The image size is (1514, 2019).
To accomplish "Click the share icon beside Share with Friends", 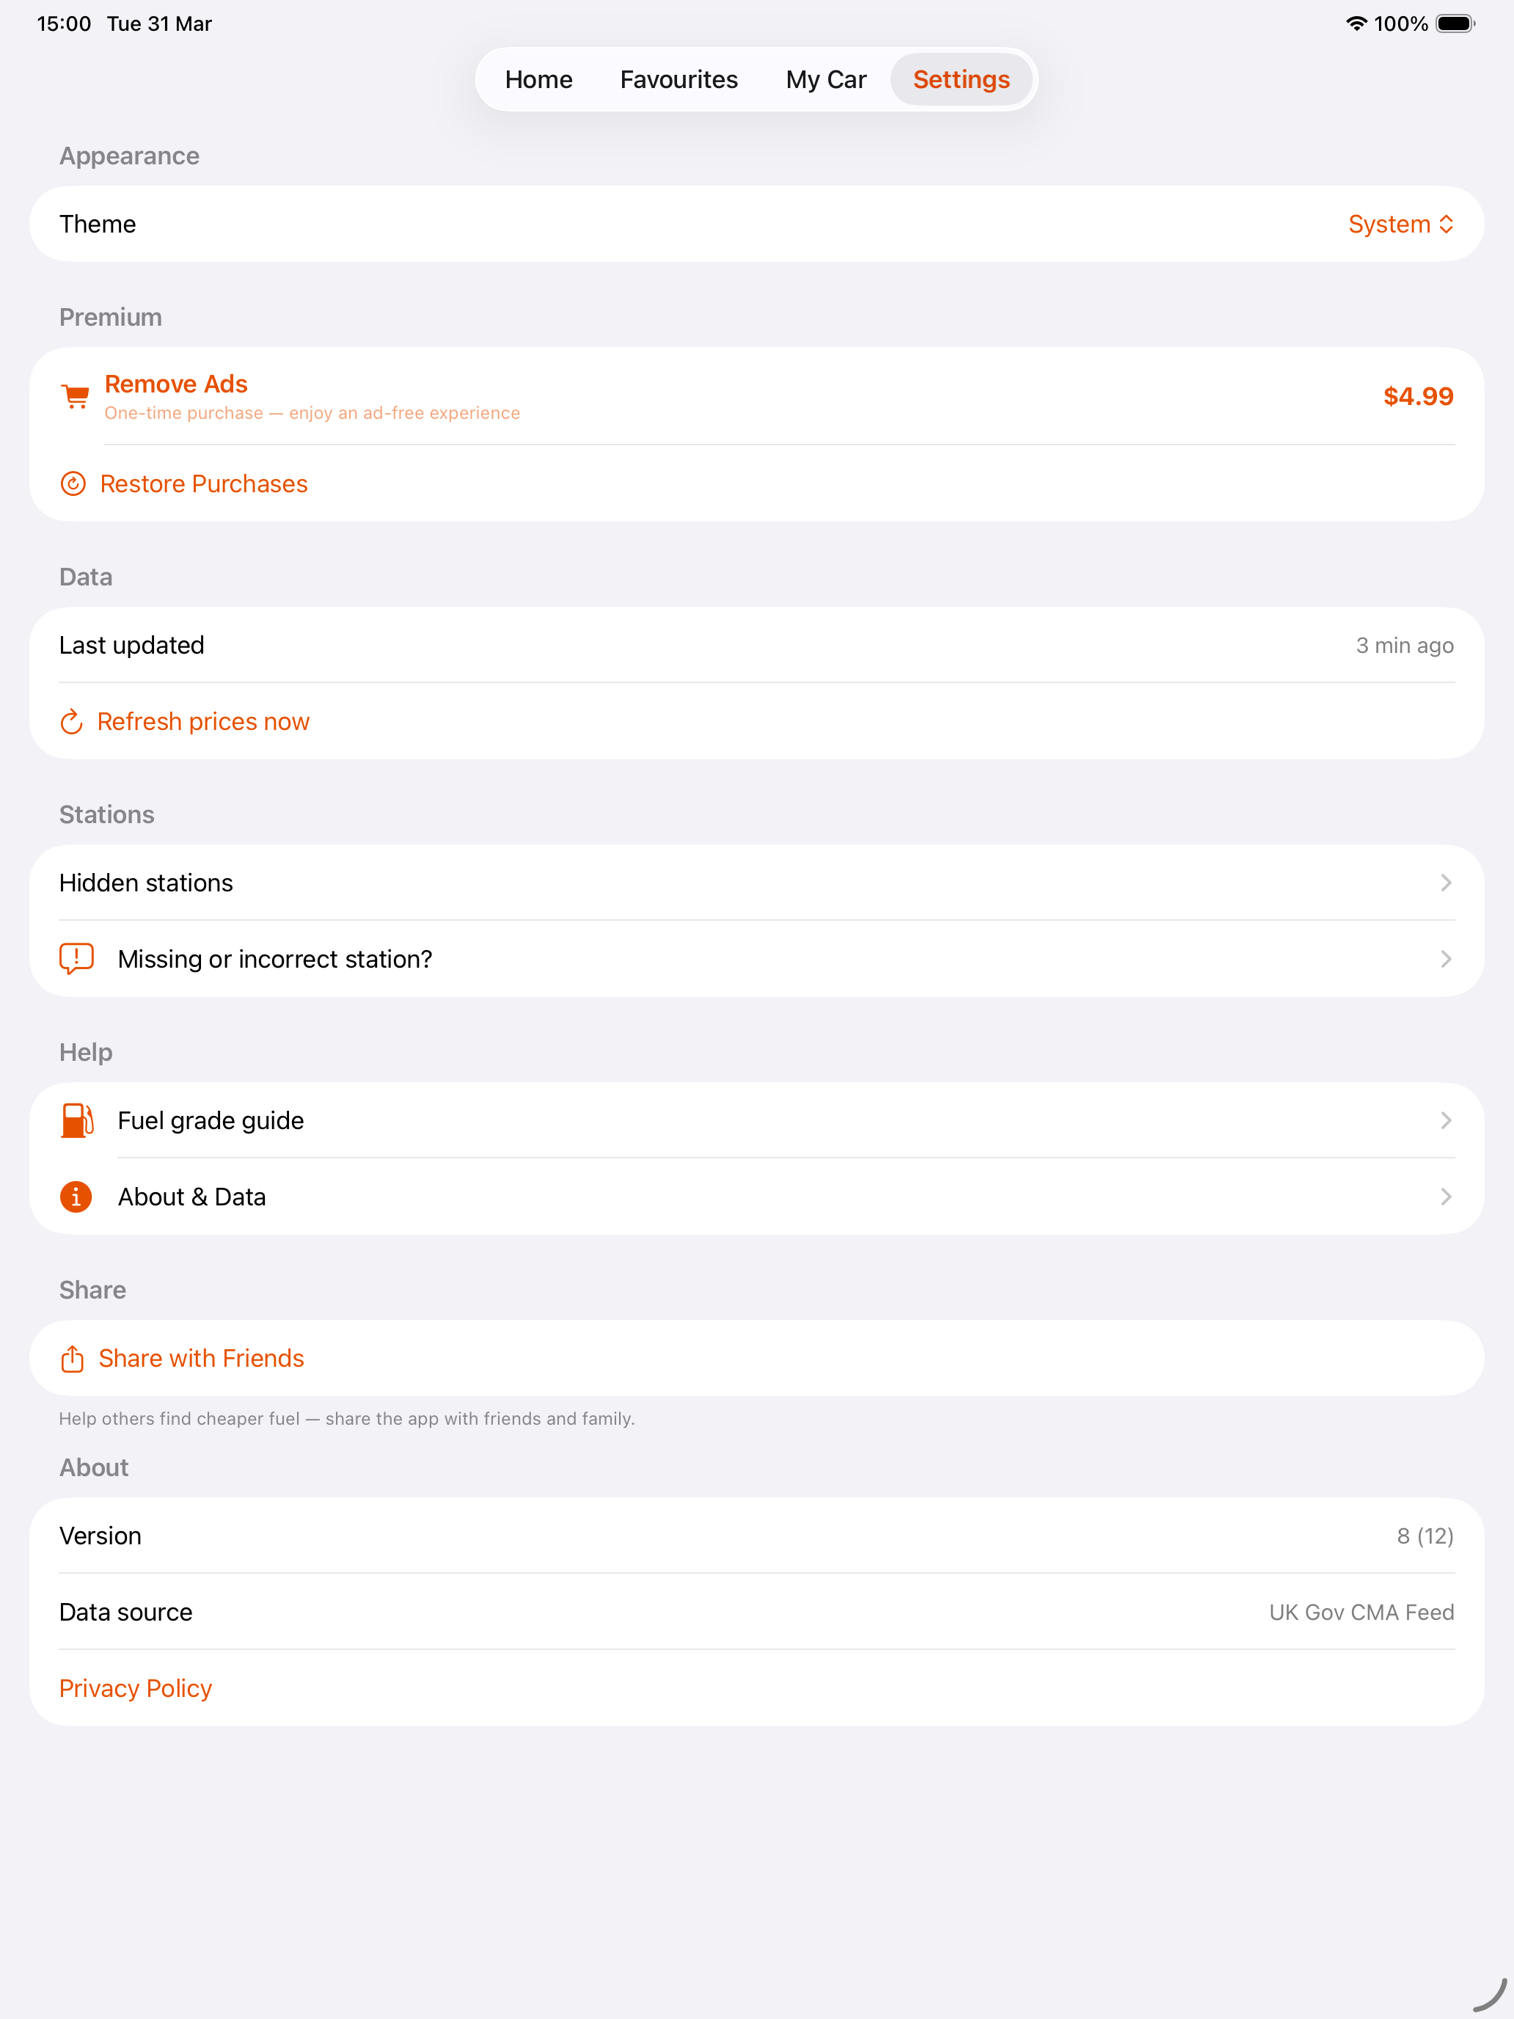I will pos(72,1357).
